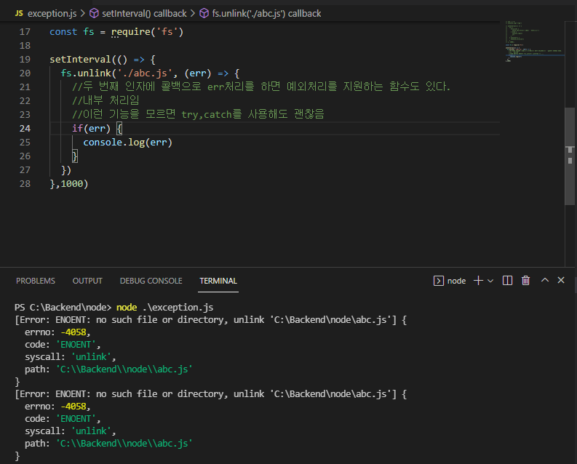
Task: Click the first terminal path 'C:\\Backend\\node\\abc.js' line
Action: point(108,369)
